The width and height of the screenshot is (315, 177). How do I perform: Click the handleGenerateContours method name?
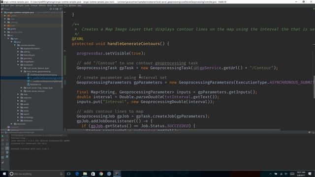tap(133, 44)
